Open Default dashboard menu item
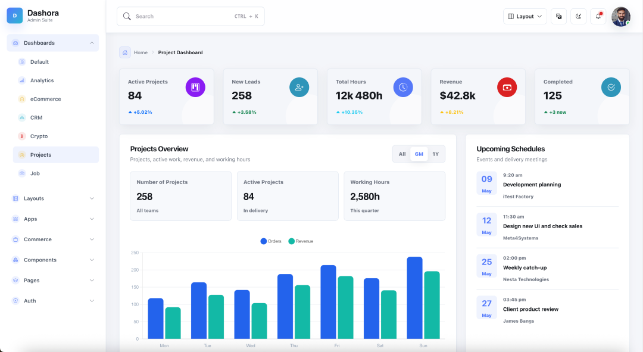Image resolution: width=643 pixels, height=352 pixels. [x=56, y=62]
